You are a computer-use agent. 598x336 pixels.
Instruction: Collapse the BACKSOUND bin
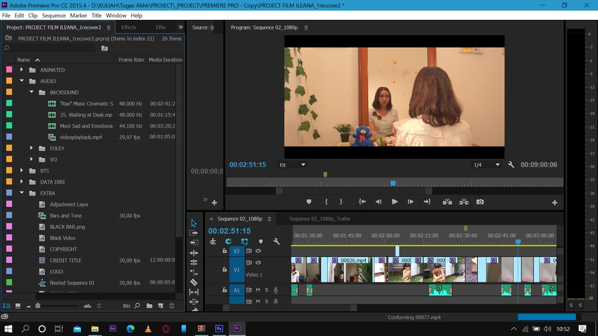click(x=32, y=92)
